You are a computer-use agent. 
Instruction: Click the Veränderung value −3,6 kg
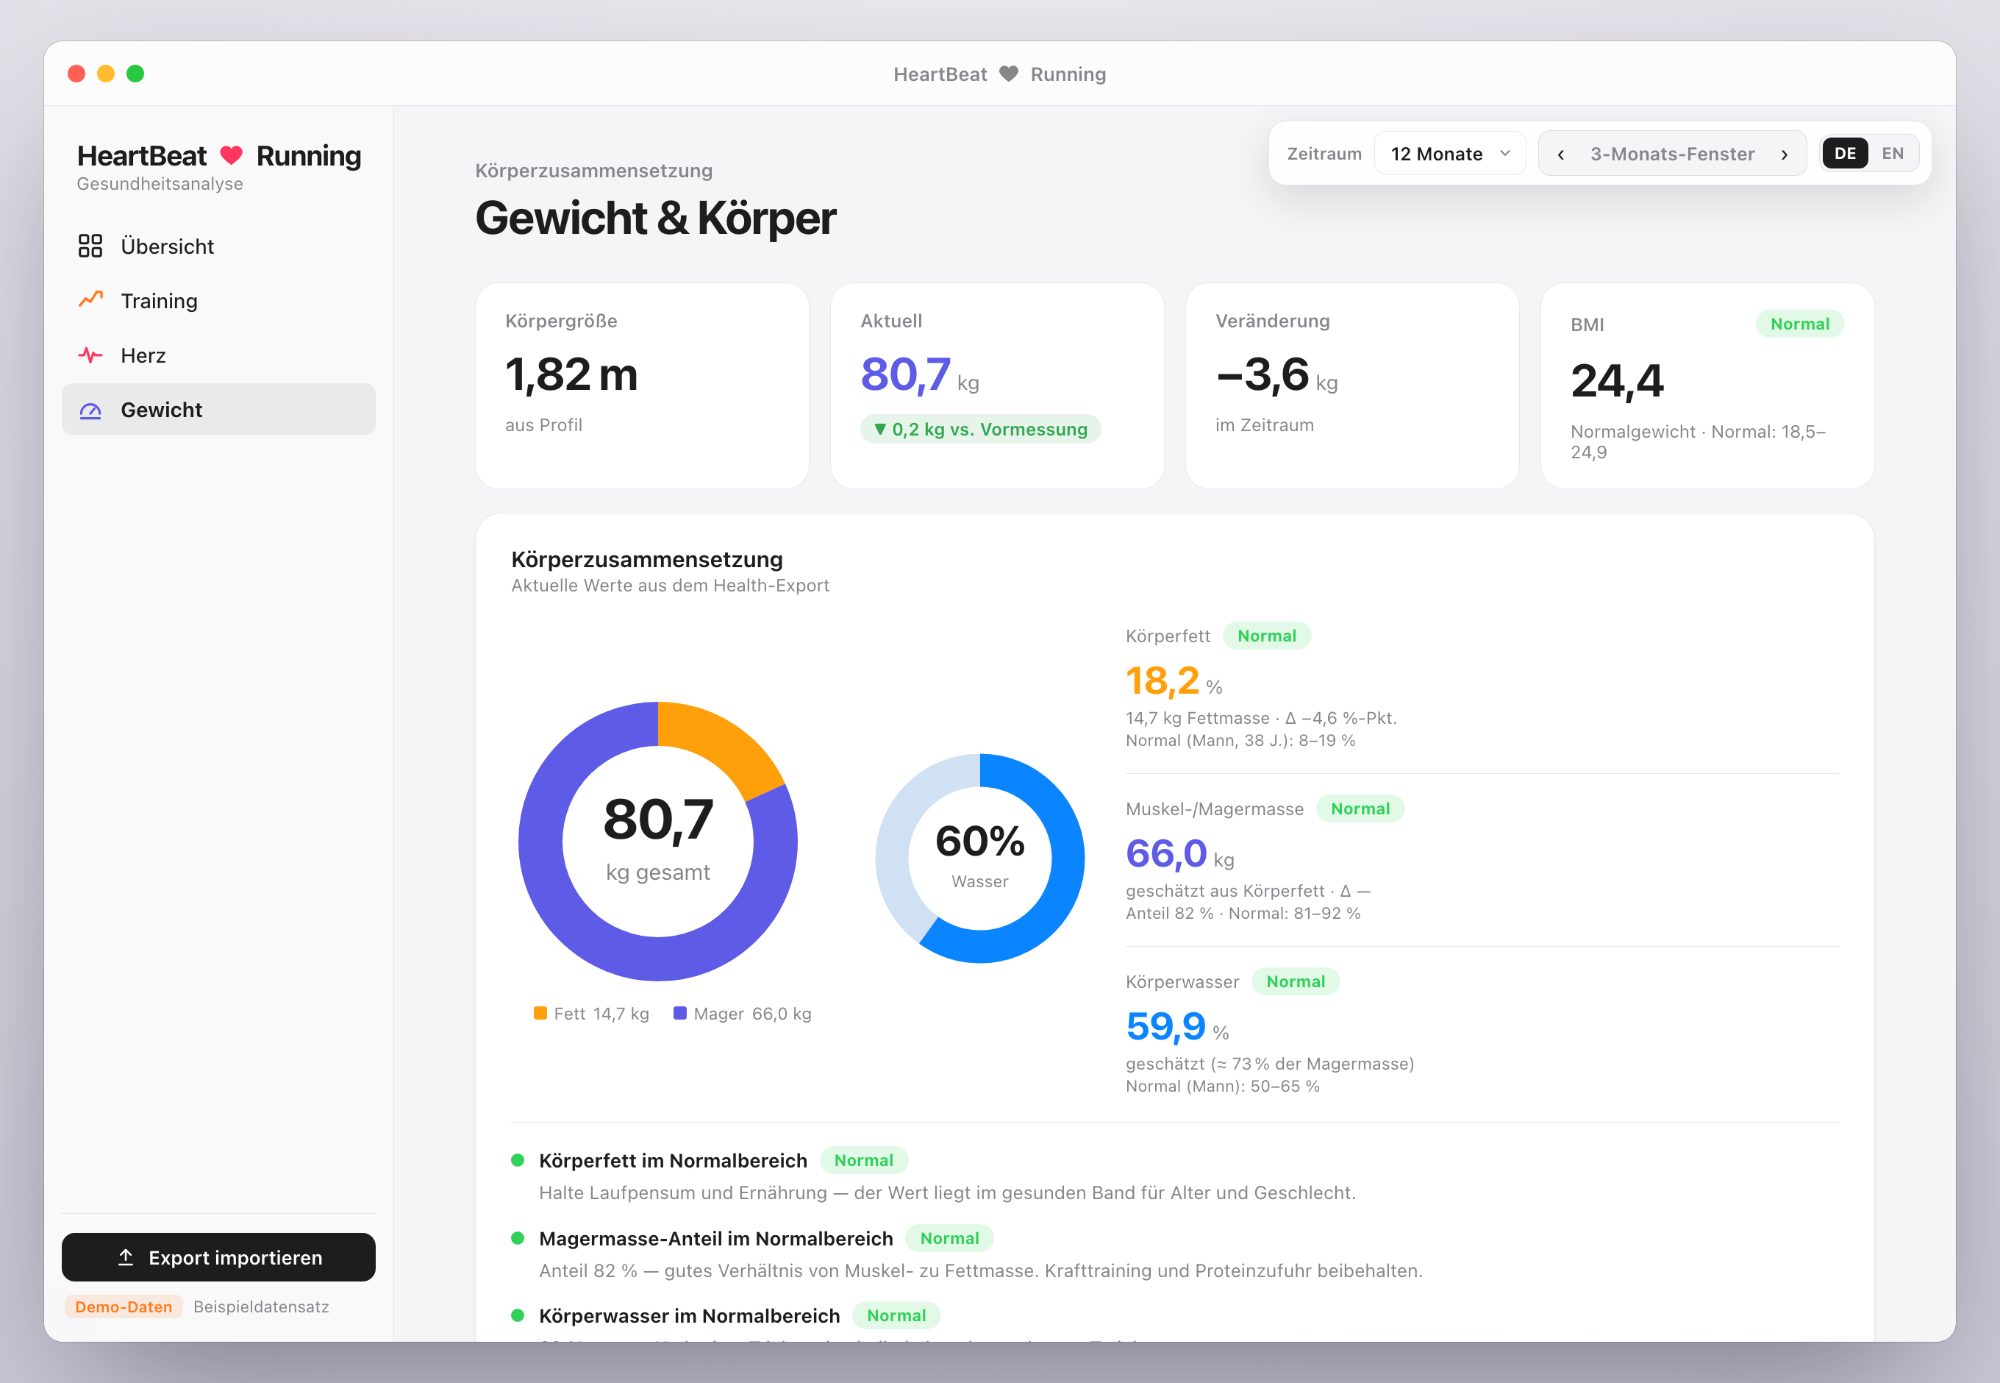coord(1276,375)
